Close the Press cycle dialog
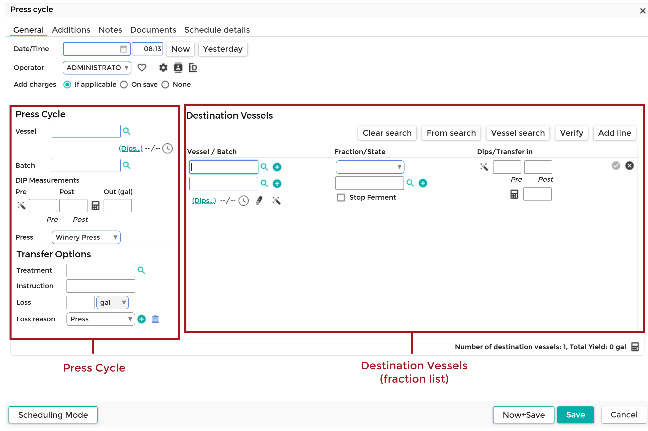This screenshot has height=431, width=648. click(642, 11)
